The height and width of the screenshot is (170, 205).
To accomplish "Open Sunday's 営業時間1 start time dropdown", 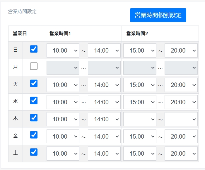I will coord(63,51).
